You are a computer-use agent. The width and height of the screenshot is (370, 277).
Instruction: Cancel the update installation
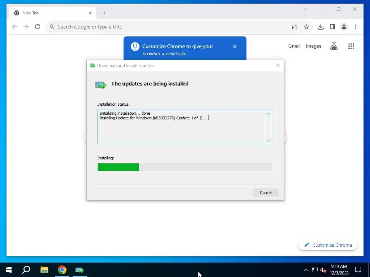coord(266,193)
